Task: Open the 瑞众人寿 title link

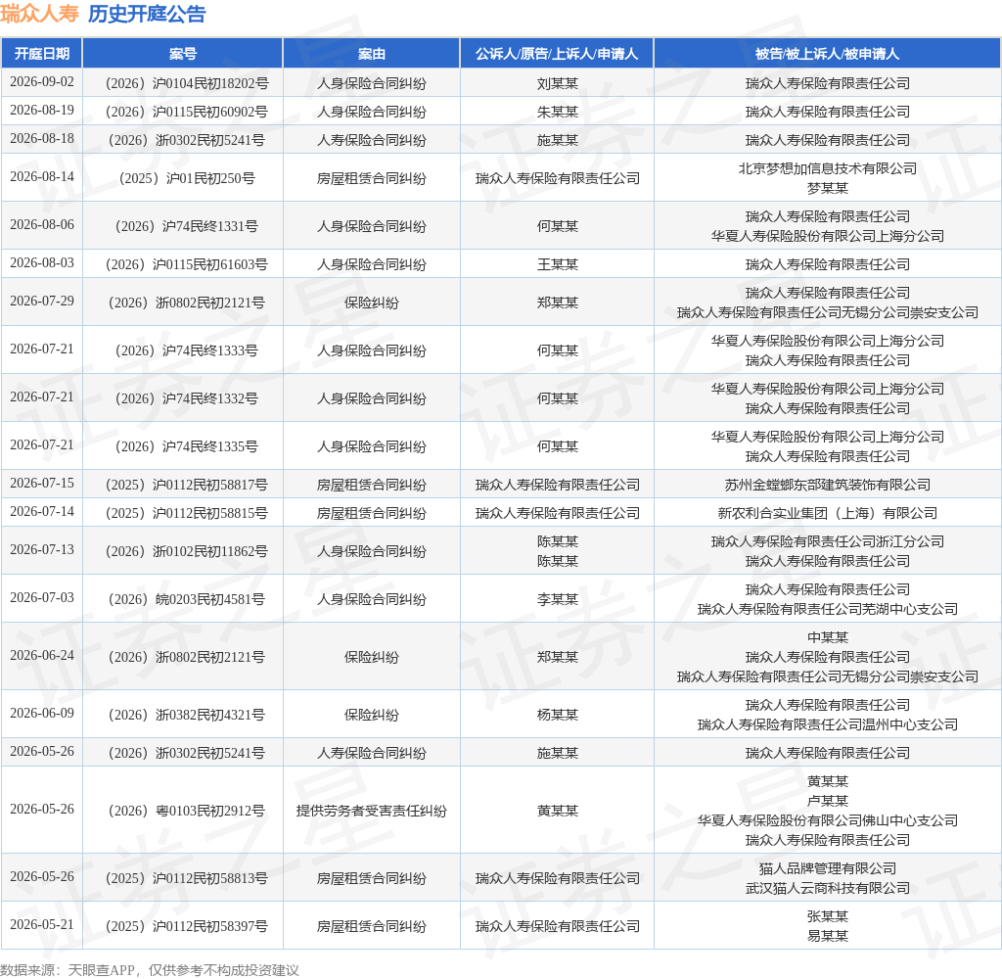Action: (39, 14)
